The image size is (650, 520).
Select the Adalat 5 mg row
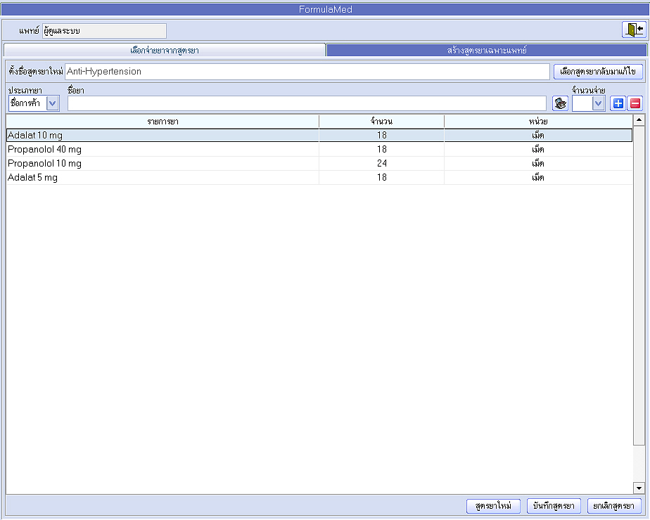(x=319, y=177)
